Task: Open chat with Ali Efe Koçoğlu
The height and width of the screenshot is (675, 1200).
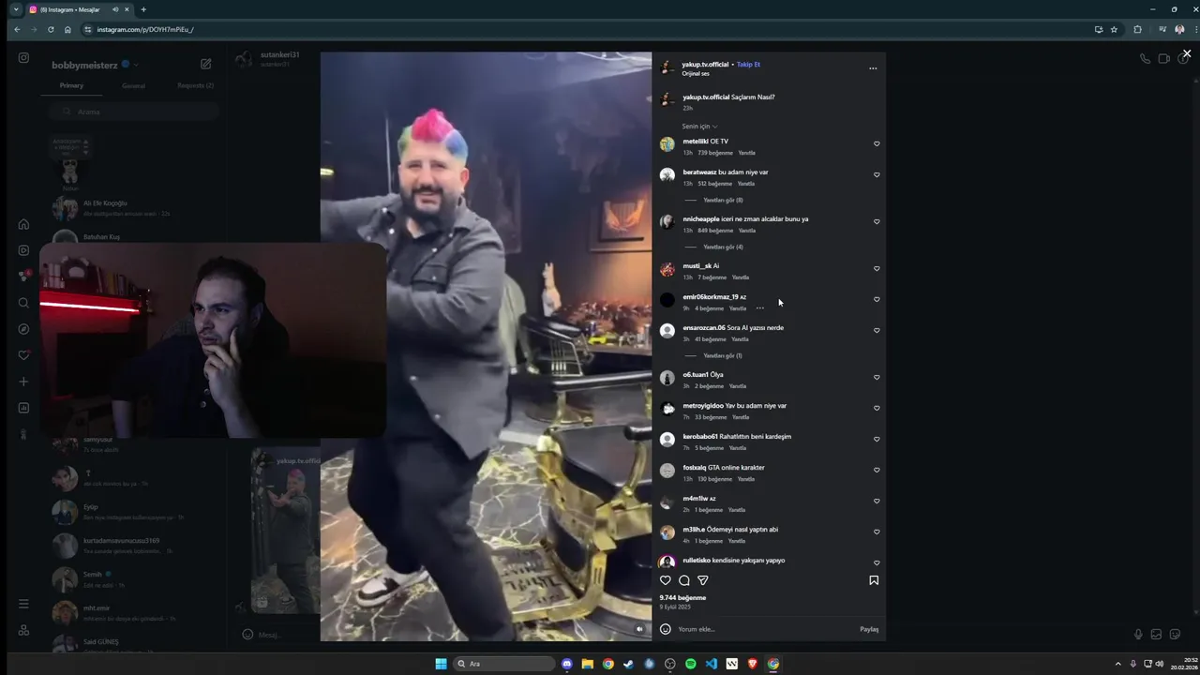Action: click(x=134, y=208)
